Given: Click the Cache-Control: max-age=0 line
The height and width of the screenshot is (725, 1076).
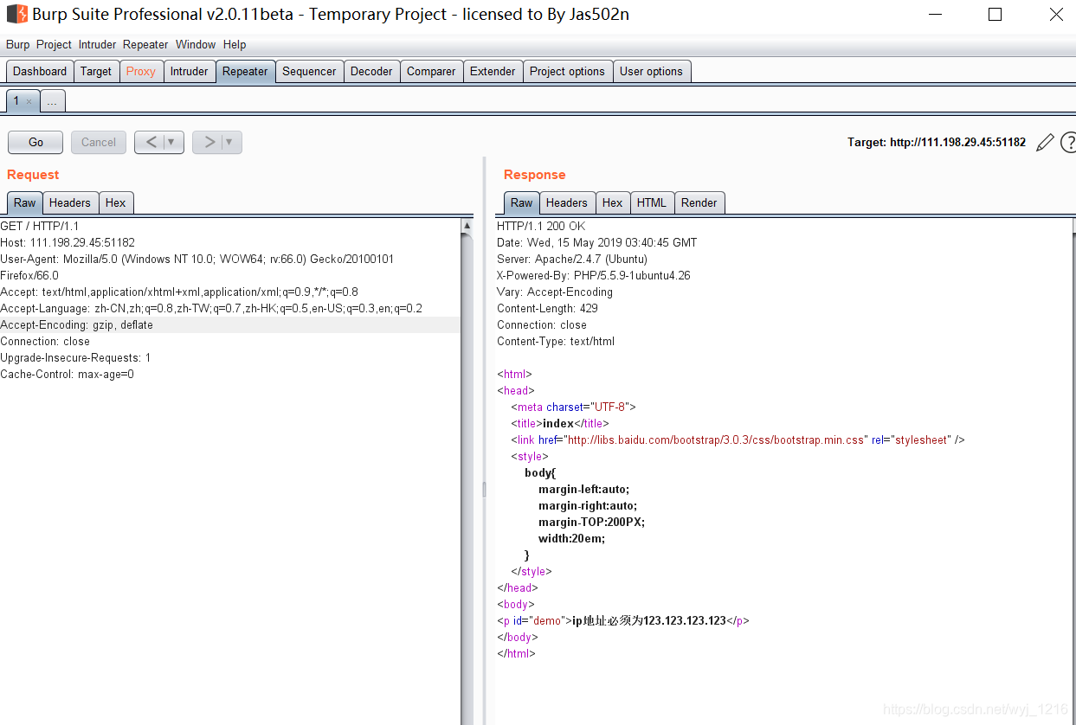Looking at the screenshot, I should (x=68, y=374).
